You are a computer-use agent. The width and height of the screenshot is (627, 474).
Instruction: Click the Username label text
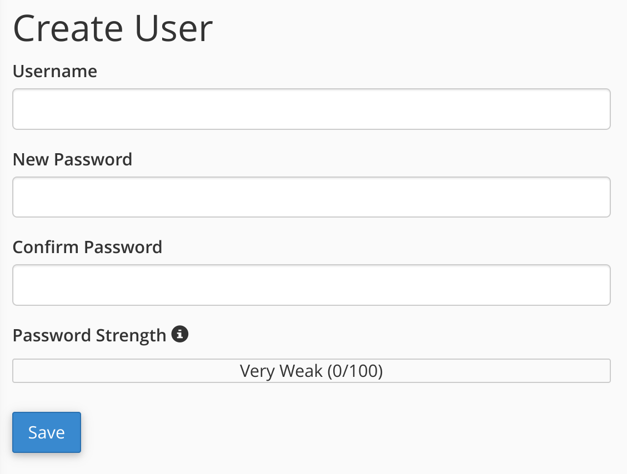click(54, 71)
